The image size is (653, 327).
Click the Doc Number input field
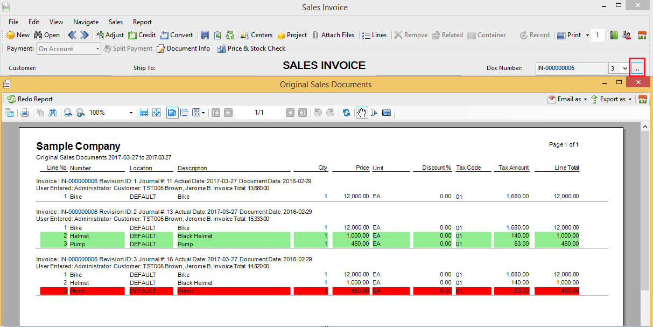coord(570,68)
